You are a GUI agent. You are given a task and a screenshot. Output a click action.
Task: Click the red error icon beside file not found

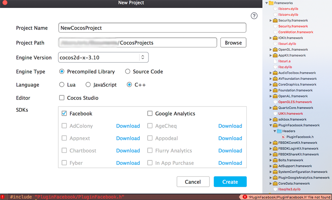click(x=245, y=197)
